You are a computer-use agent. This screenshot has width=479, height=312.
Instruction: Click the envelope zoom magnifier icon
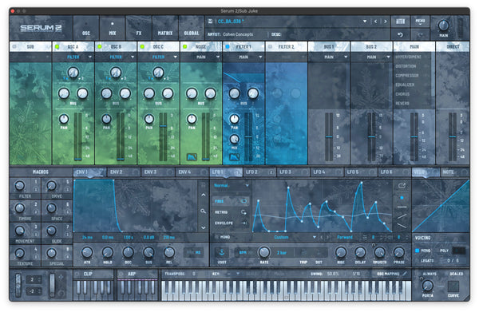(x=203, y=211)
